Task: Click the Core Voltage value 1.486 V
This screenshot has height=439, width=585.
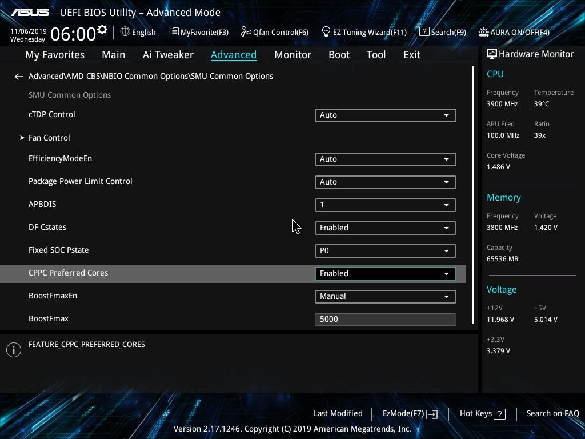Action: point(498,167)
